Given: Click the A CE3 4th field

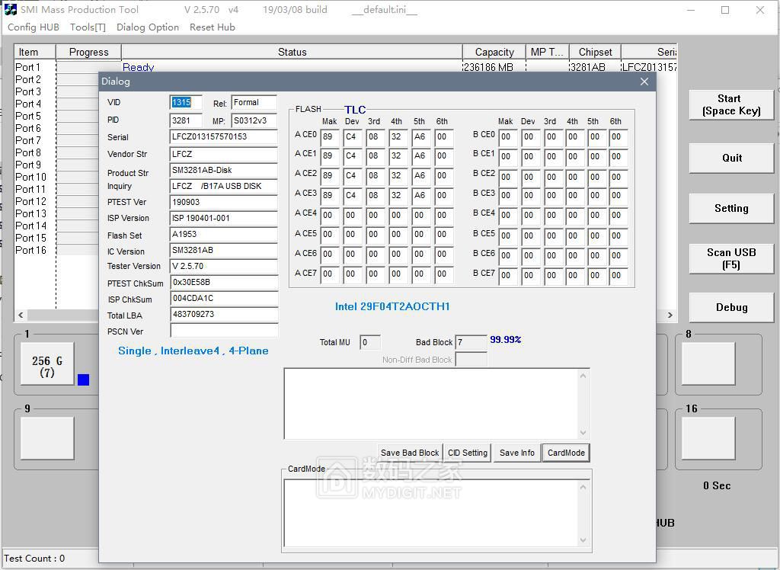Looking at the screenshot, I should tap(398, 196).
